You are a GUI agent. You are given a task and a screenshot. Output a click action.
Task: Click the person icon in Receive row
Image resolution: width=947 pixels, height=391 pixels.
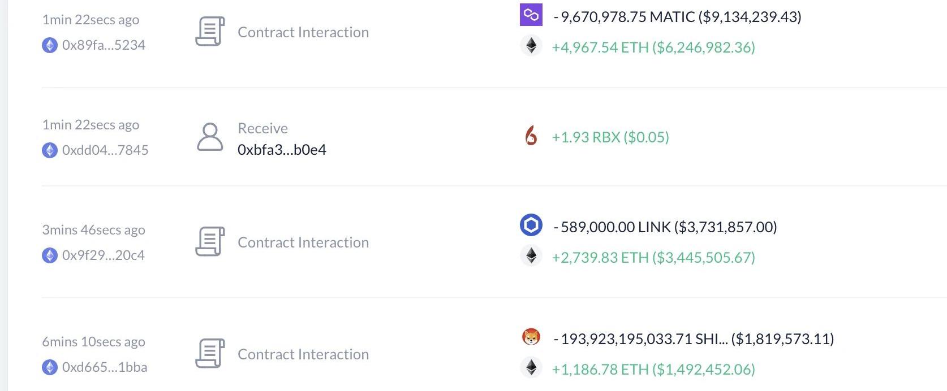pyautogui.click(x=210, y=137)
